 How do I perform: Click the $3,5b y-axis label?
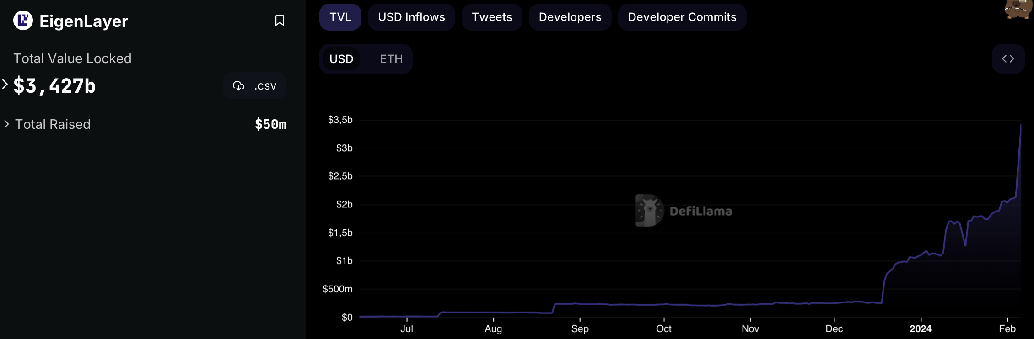tap(340, 120)
